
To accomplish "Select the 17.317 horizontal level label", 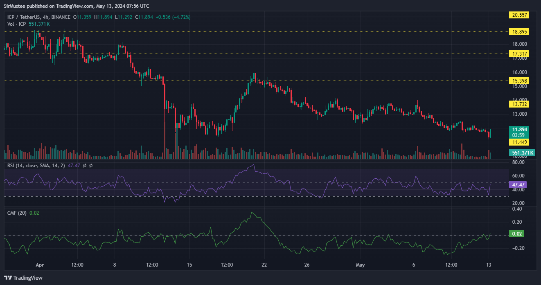I will coord(519,54).
